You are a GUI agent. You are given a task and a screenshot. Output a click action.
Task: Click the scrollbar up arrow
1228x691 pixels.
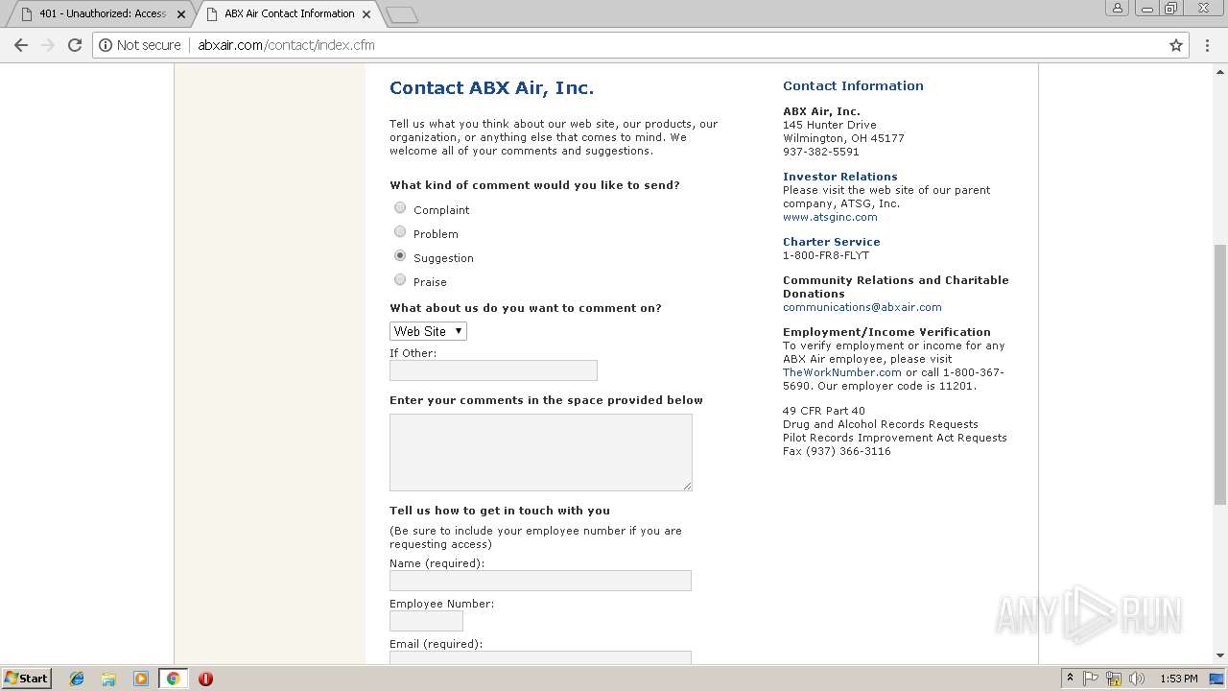1219,71
